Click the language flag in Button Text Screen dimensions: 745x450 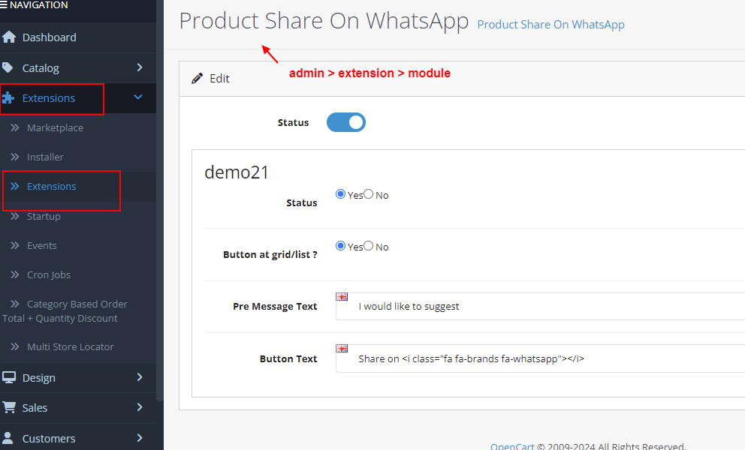(x=342, y=349)
